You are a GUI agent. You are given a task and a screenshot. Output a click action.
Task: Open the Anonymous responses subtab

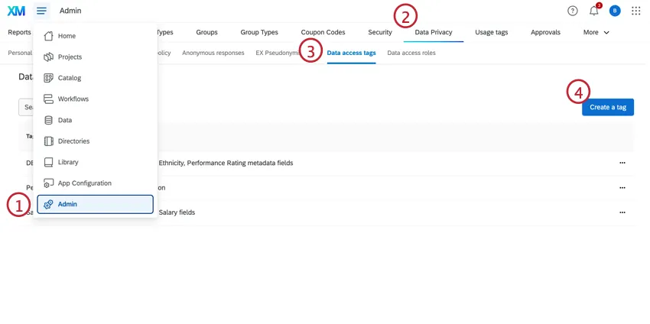(213, 53)
